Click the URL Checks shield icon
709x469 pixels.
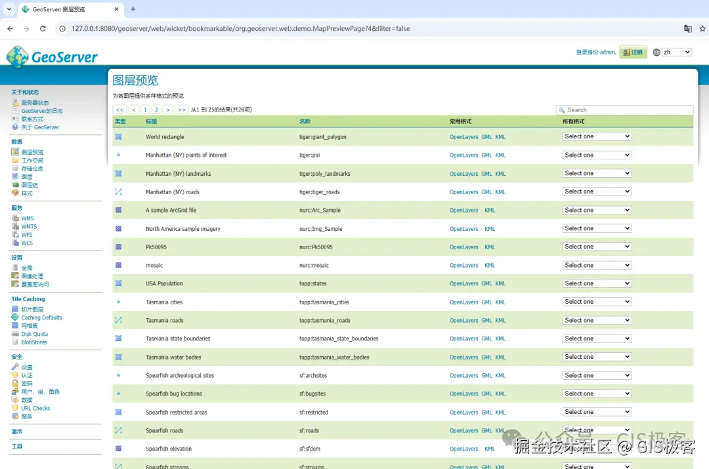(x=15, y=408)
